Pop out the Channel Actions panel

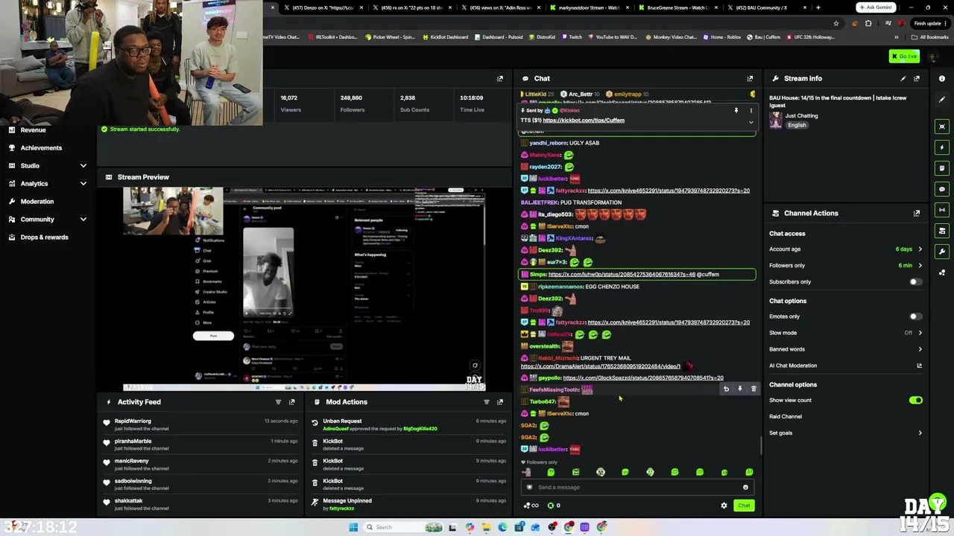pos(917,213)
